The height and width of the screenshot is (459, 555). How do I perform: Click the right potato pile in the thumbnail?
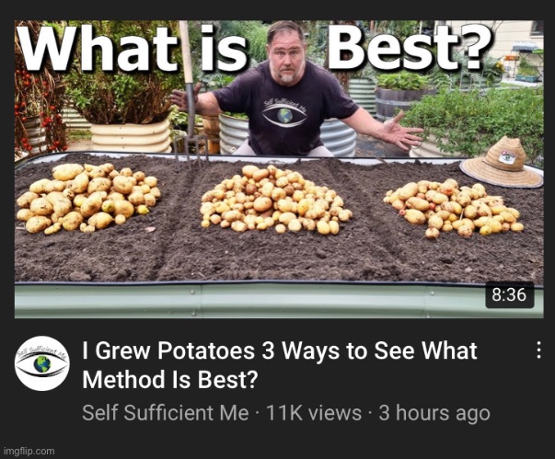455,208
